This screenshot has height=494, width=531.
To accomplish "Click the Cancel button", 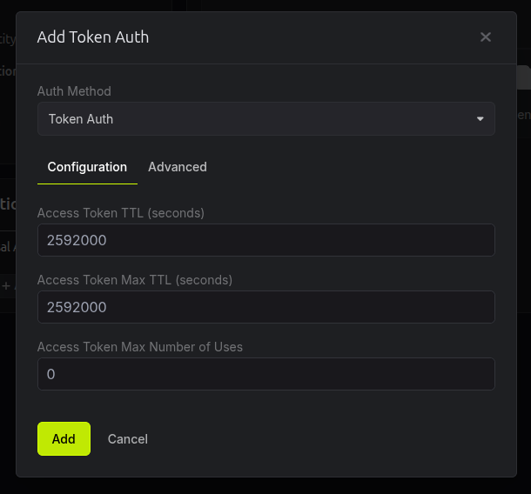I will pyautogui.click(x=128, y=439).
